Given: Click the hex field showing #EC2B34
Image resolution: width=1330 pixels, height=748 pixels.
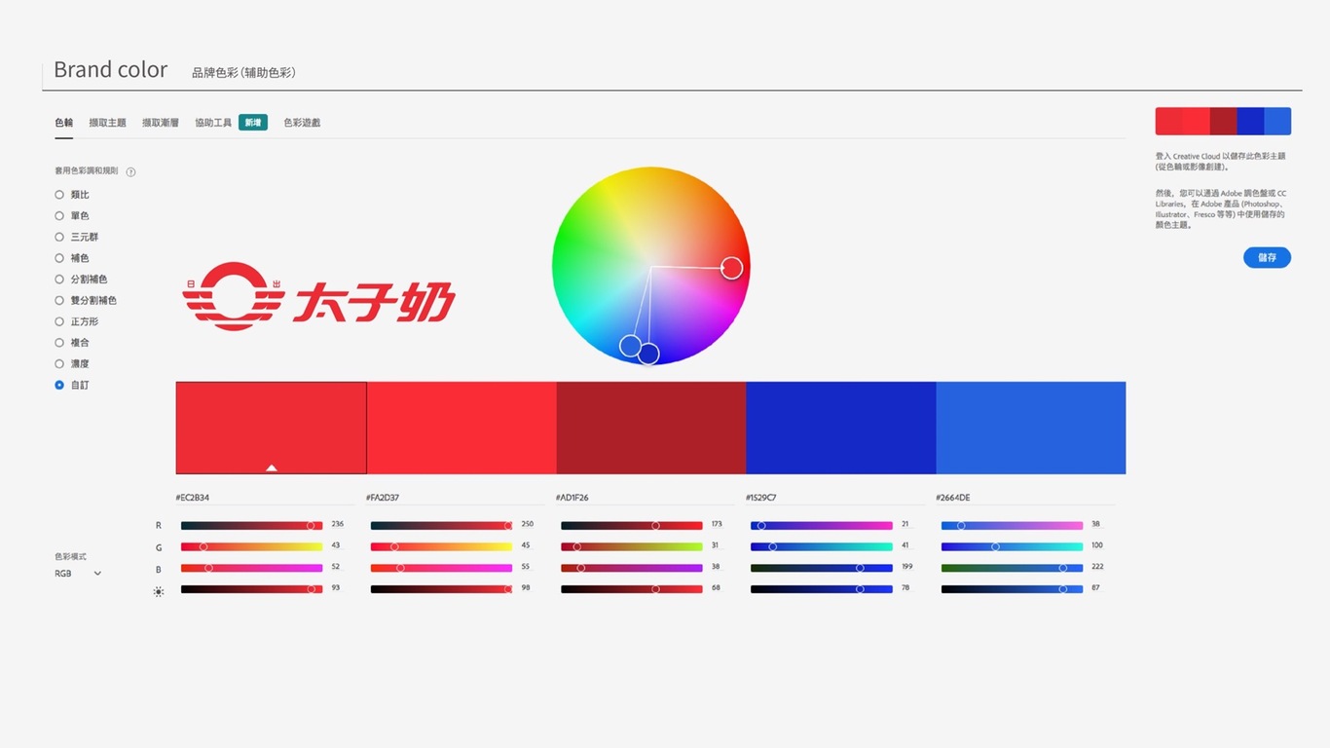Looking at the screenshot, I should [x=263, y=498].
